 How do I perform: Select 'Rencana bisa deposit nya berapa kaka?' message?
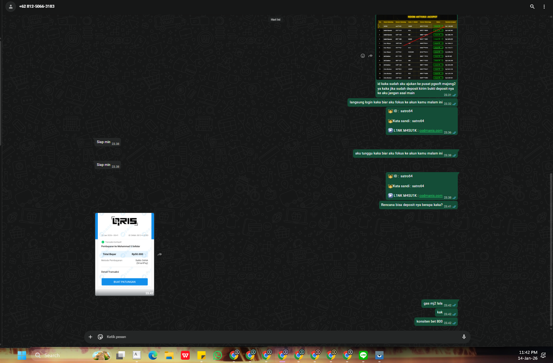pyautogui.click(x=418, y=205)
